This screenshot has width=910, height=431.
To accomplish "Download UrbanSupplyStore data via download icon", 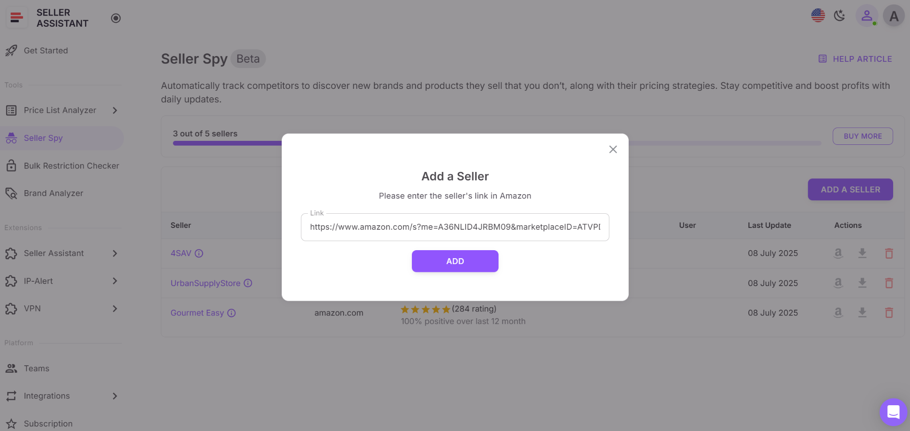I will click(862, 283).
